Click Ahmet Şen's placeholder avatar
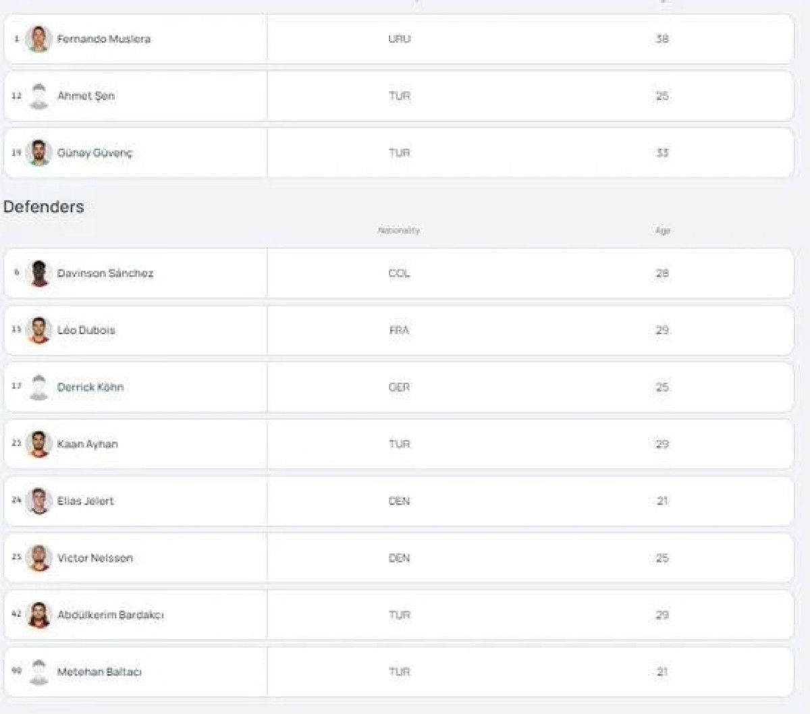 [x=38, y=96]
